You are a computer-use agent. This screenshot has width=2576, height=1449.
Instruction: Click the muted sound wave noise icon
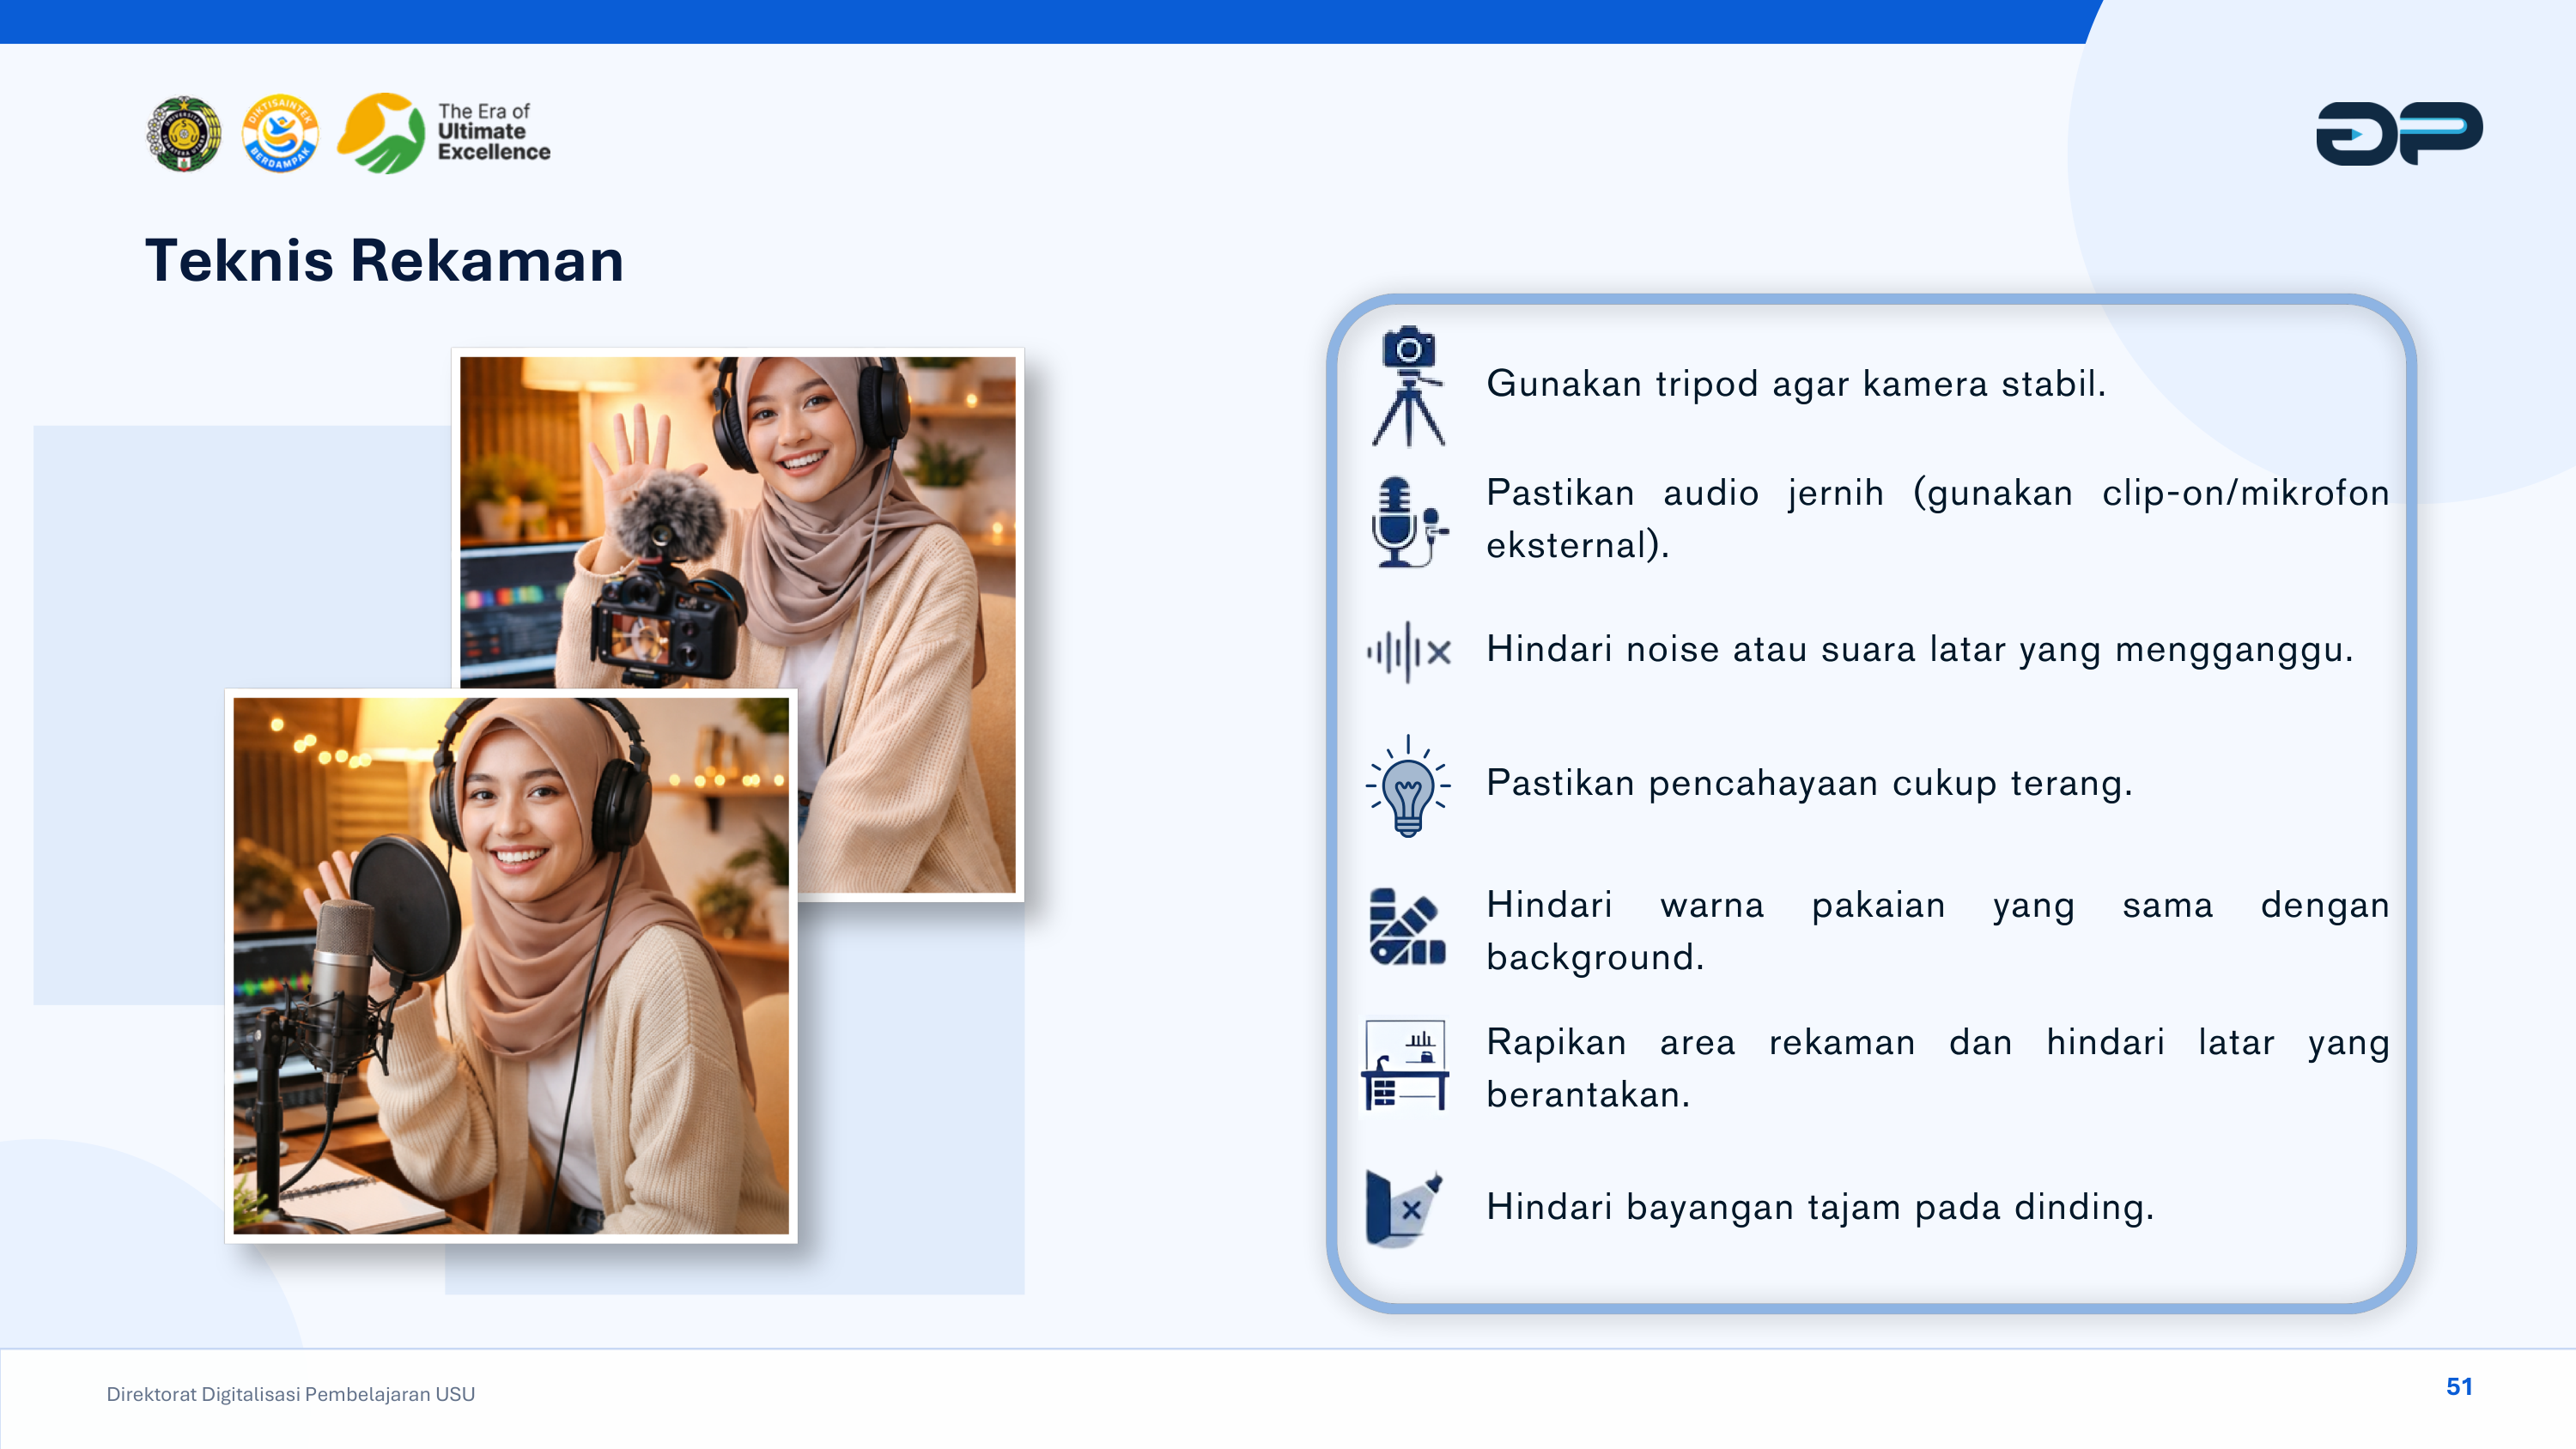[x=1408, y=652]
